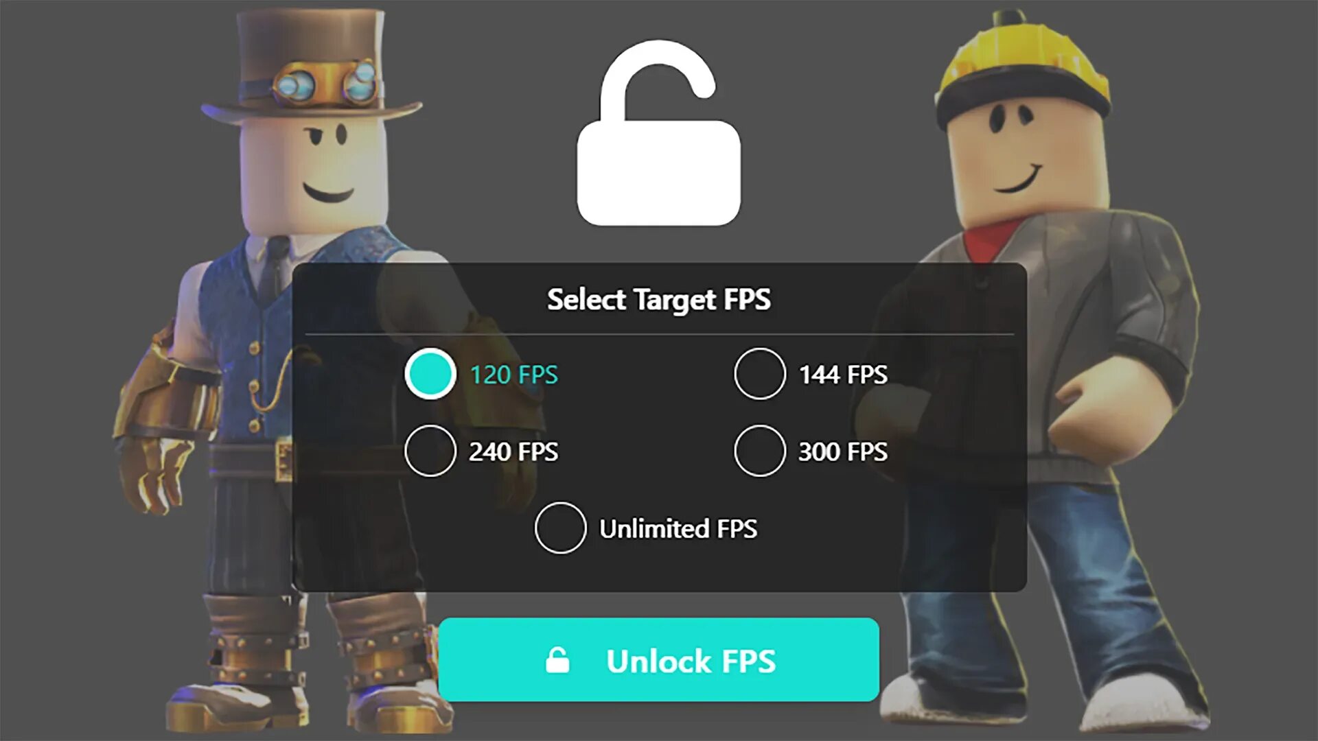Select the 120 FPS radio button

click(430, 374)
